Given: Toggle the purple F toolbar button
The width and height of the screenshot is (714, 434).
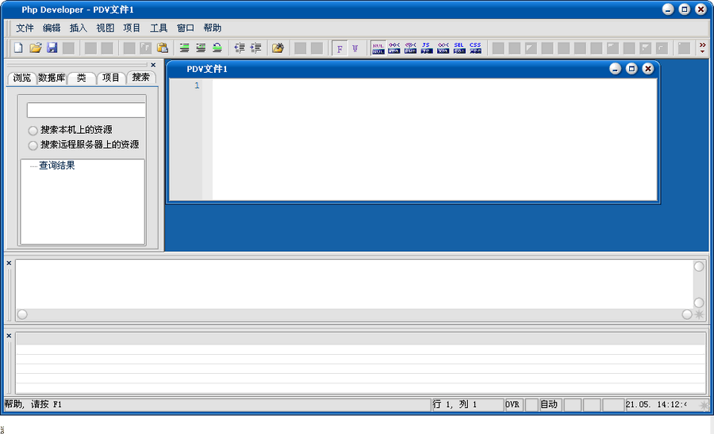Looking at the screenshot, I should coord(340,48).
